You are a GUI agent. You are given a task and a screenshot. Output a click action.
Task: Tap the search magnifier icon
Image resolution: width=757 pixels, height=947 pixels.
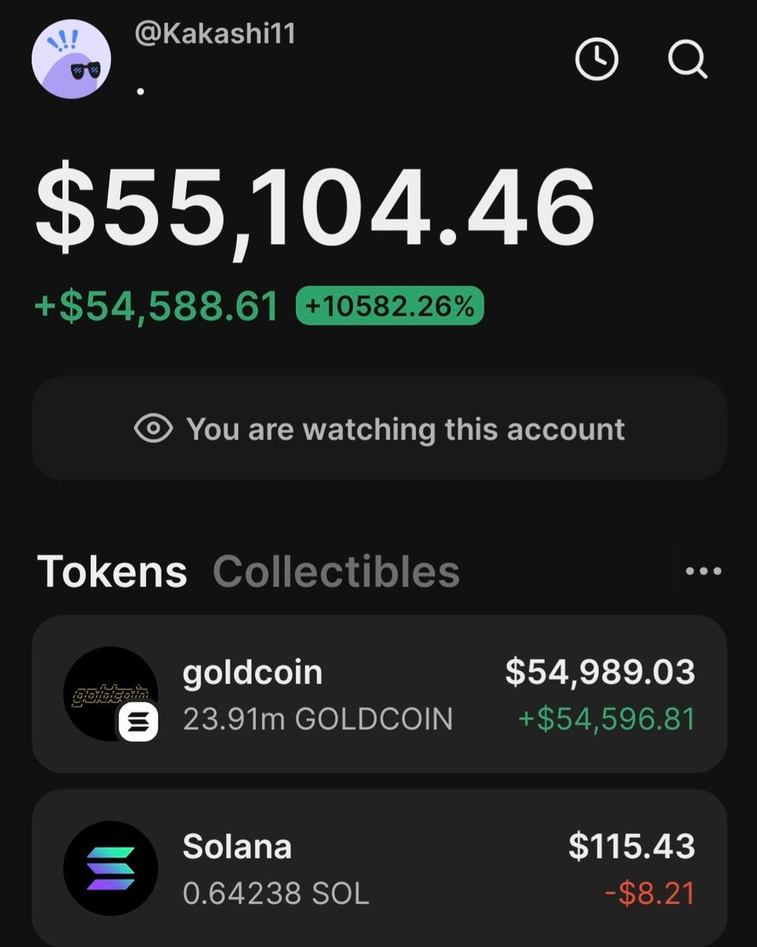[687, 58]
